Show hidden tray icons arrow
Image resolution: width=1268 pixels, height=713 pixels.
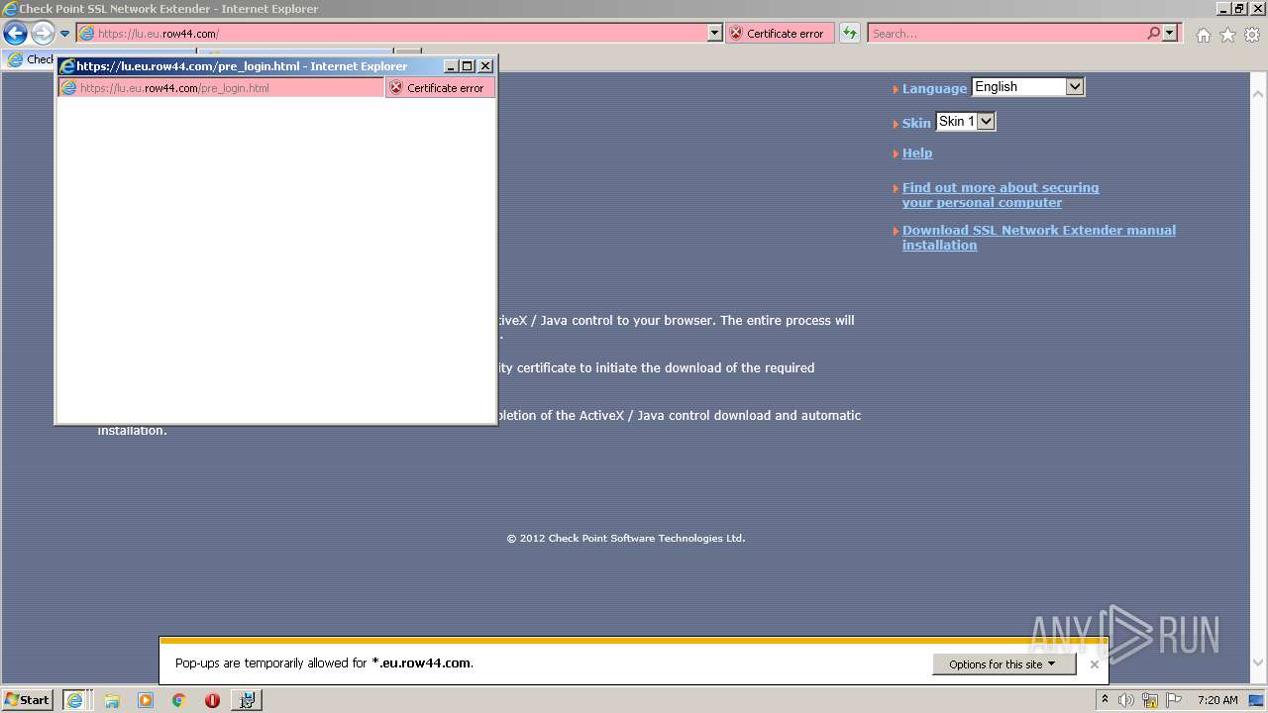tap(1105, 700)
